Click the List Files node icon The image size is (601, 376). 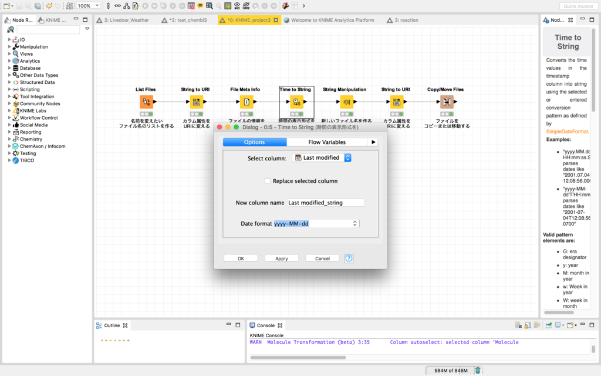pyautogui.click(x=146, y=102)
